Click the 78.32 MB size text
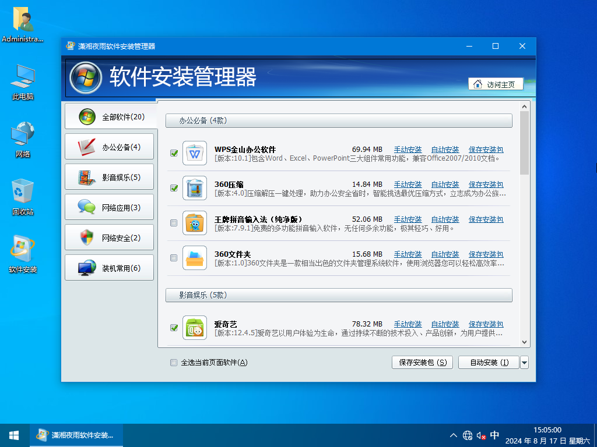This screenshot has width=597, height=447. point(367,324)
